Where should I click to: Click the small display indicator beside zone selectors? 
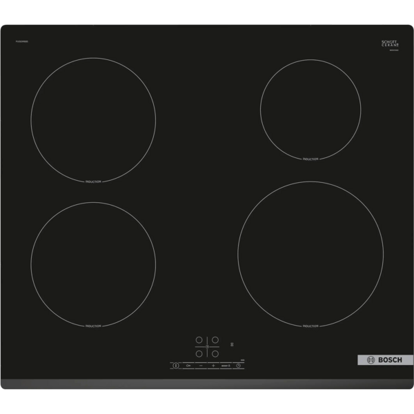click(233, 344)
